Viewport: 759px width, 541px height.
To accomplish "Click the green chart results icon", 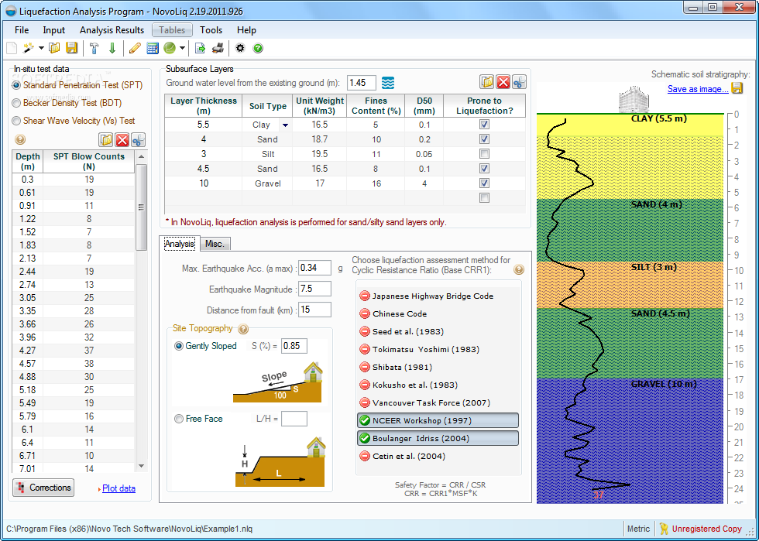I will coord(170,48).
